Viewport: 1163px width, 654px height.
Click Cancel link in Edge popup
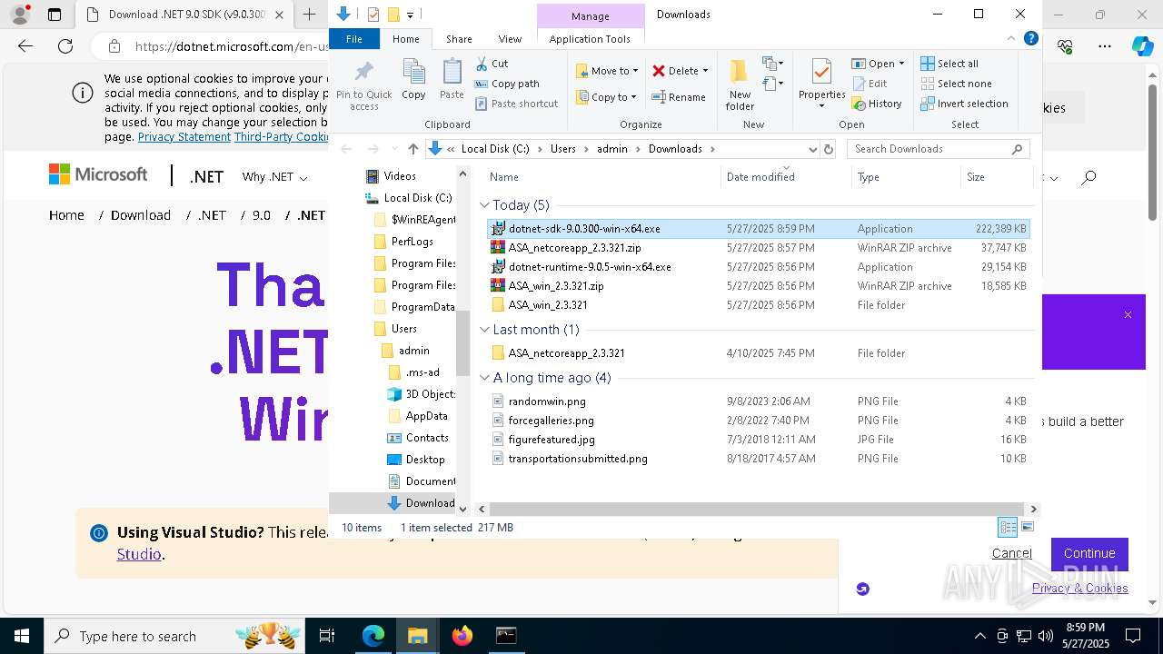click(1011, 553)
